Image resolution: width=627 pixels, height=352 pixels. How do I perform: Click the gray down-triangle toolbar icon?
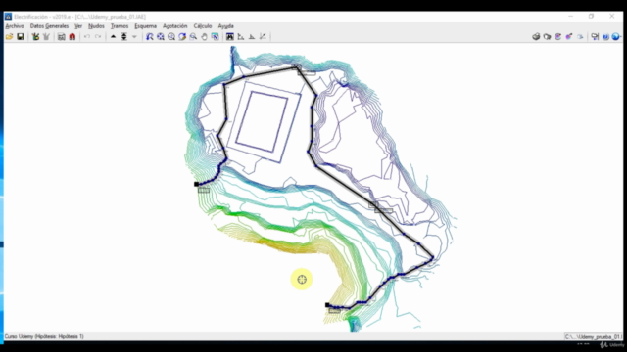coord(135,37)
